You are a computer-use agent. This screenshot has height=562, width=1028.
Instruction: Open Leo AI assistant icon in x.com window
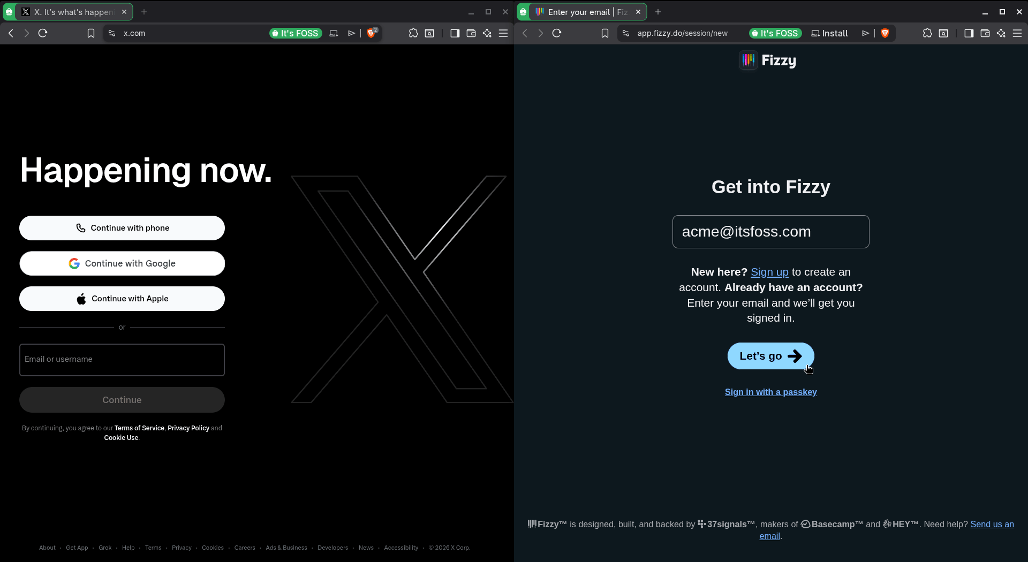pos(487,33)
